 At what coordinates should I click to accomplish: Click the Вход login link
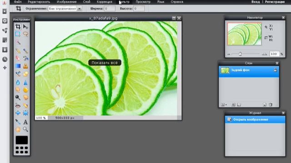(x=256, y=2)
